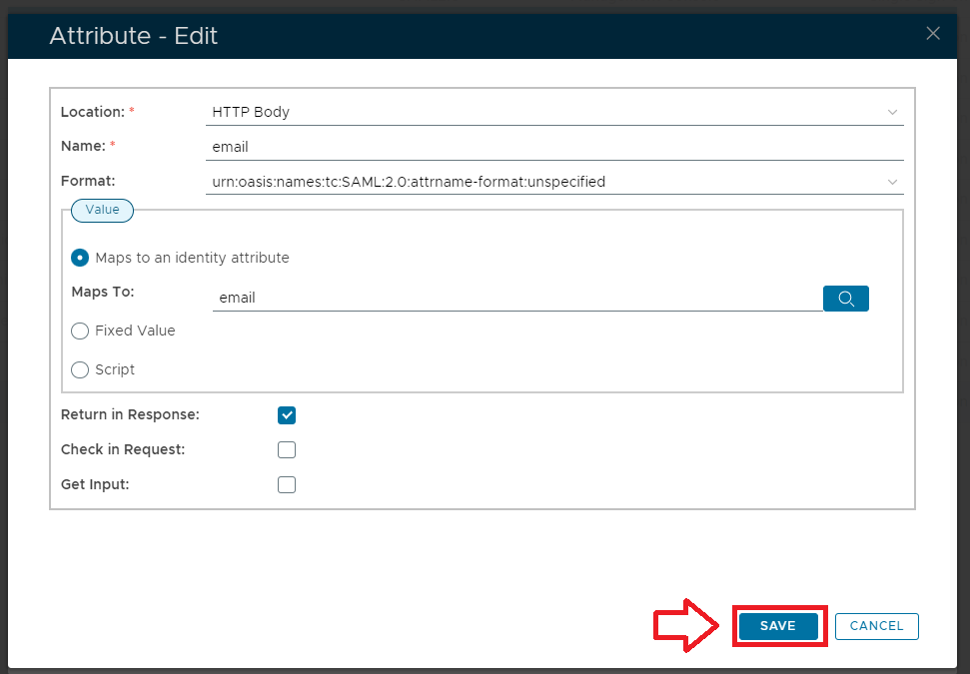Choose the Fixed Value radio option
This screenshot has width=970, height=674.
click(x=80, y=331)
